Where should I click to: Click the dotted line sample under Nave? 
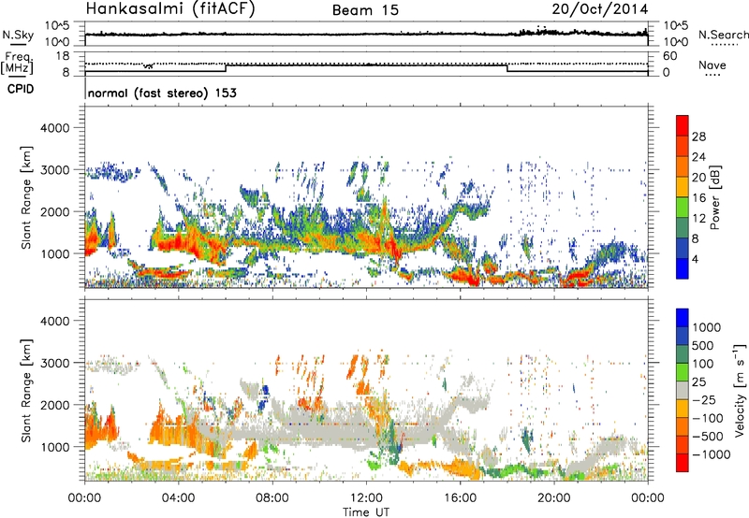(x=712, y=76)
